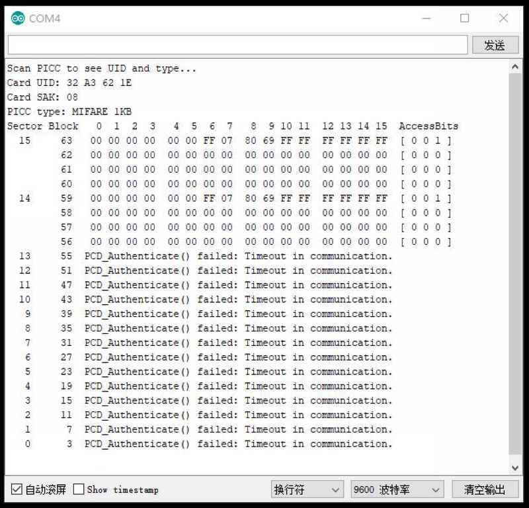The width and height of the screenshot is (529, 508).
Task: Click block number 63 in sector 15
Action: coord(67,140)
